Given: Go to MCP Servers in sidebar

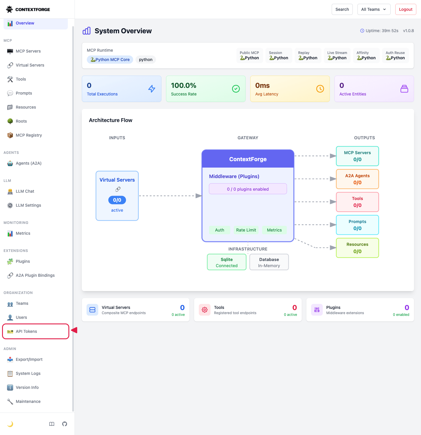Looking at the screenshot, I should pyautogui.click(x=36, y=51).
